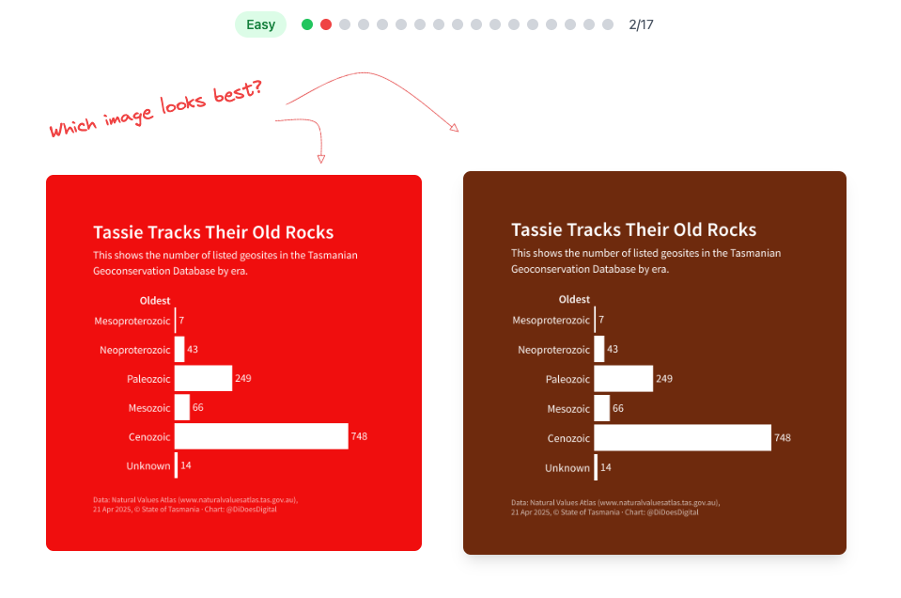Choose the brown background chart image
Image resolution: width=901 pixels, height=598 pixels.
click(655, 363)
